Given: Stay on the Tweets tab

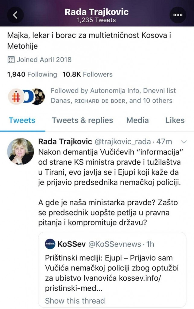Looking at the screenshot, I should (x=22, y=120).
